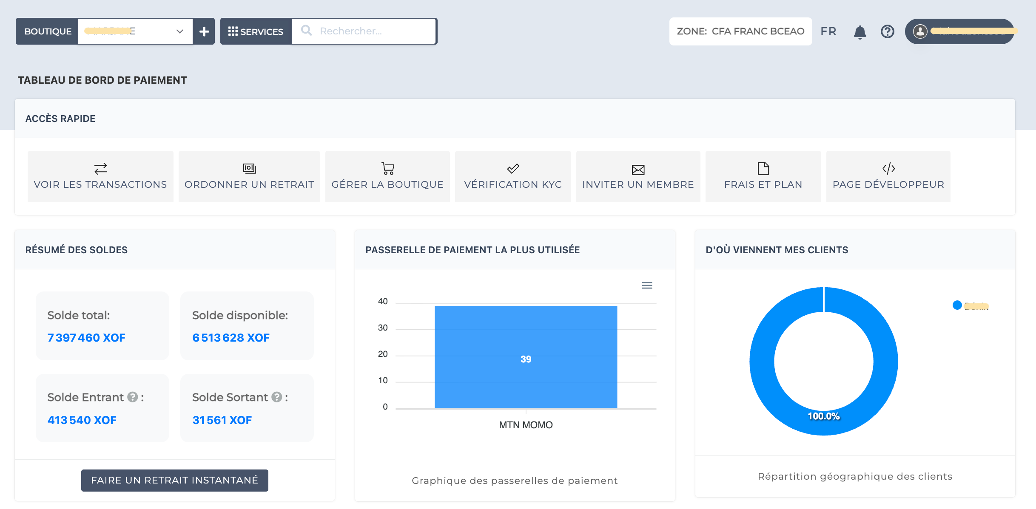Click Ordonner un retrait tile
This screenshot has width=1036, height=509.
point(249,176)
